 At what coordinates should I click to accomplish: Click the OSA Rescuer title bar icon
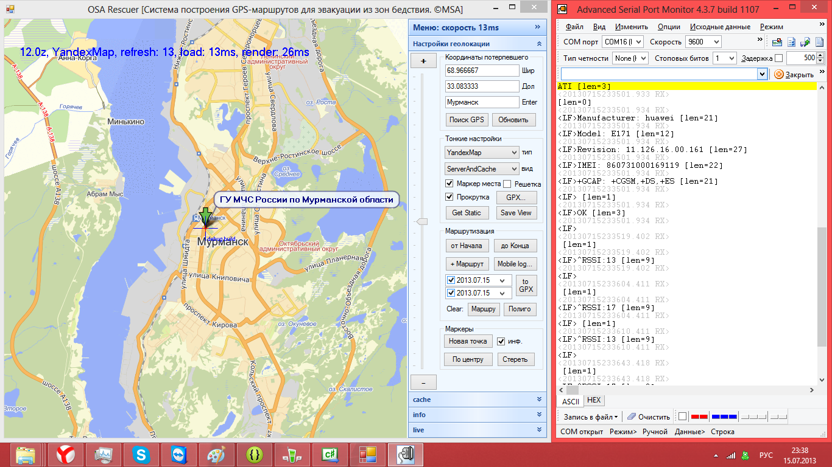click(x=10, y=9)
